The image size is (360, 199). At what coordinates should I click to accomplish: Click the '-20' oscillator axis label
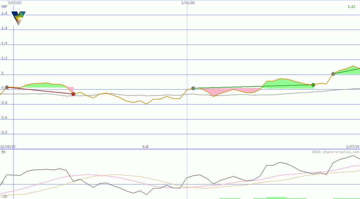tap(4, 197)
